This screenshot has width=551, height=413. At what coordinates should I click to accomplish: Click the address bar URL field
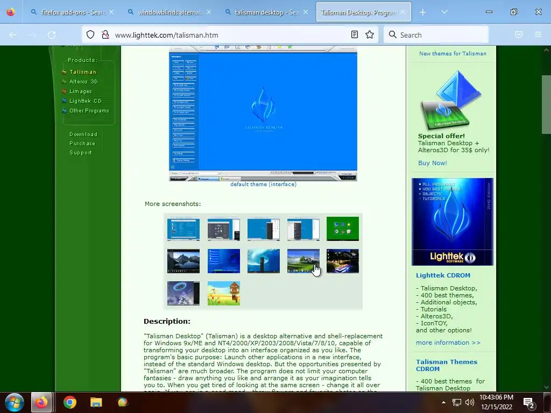(x=230, y=35)
